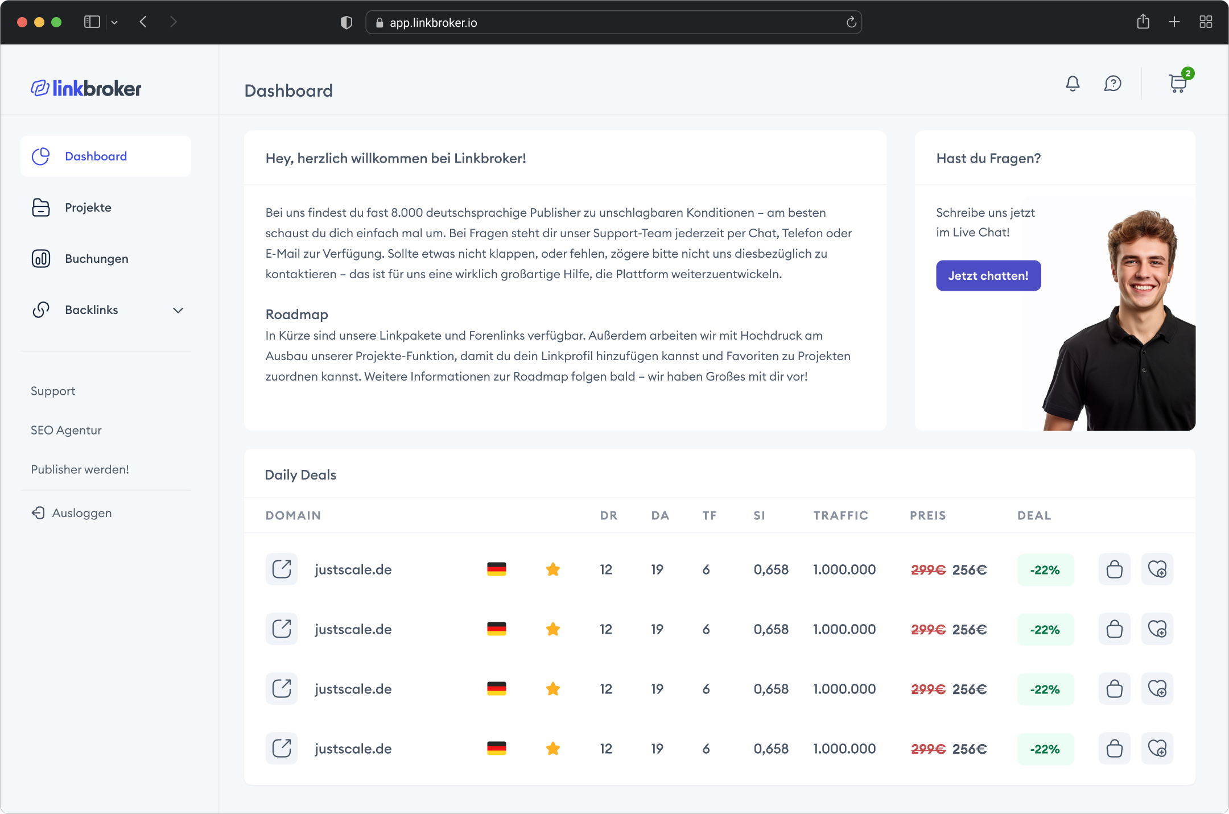Click the app.linkbroker.io address bar
This screenshot has width=1229, height=814.
[x=613, y=23]
